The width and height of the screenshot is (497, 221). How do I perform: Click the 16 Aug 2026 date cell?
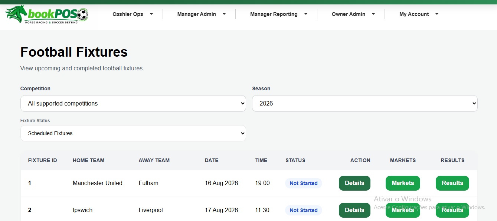222,183
